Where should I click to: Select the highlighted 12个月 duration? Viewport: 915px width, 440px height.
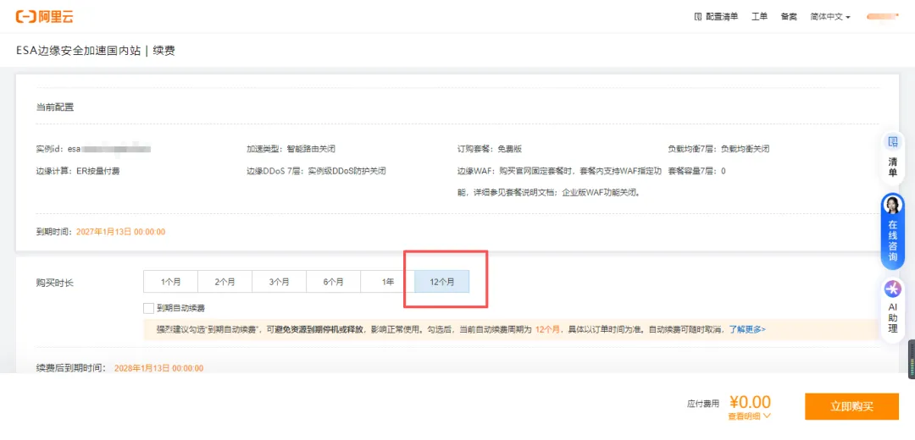[441, 282]
